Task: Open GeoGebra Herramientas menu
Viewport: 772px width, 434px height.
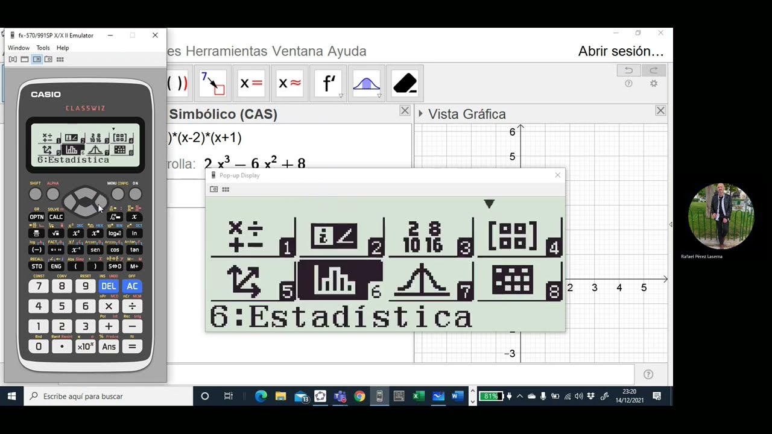Action: [226, 51]
